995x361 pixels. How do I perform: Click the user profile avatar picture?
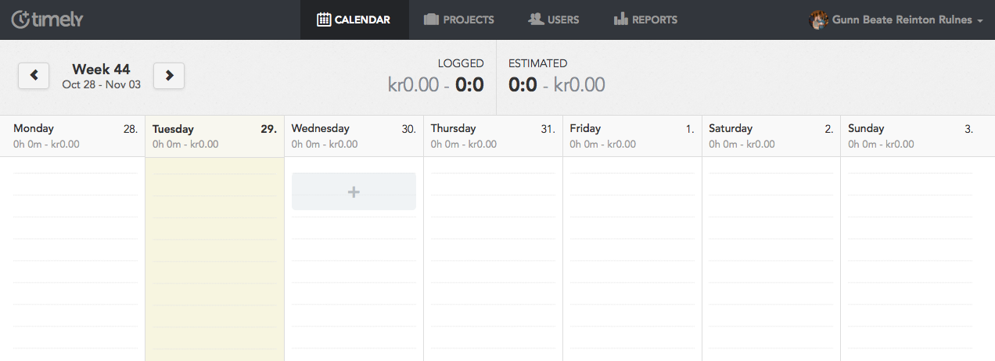coord(818,20)
